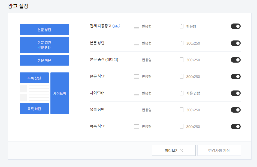Click the PC monitor icon in 목록 상단 row

136,110
